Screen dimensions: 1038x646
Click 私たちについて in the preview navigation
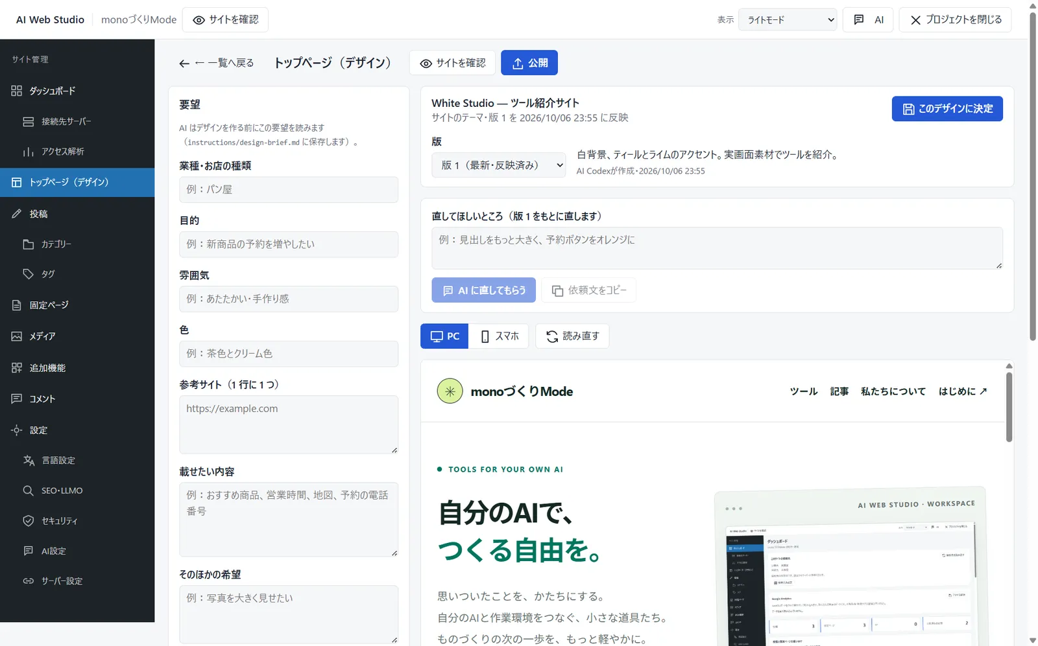tap(893, 391)
